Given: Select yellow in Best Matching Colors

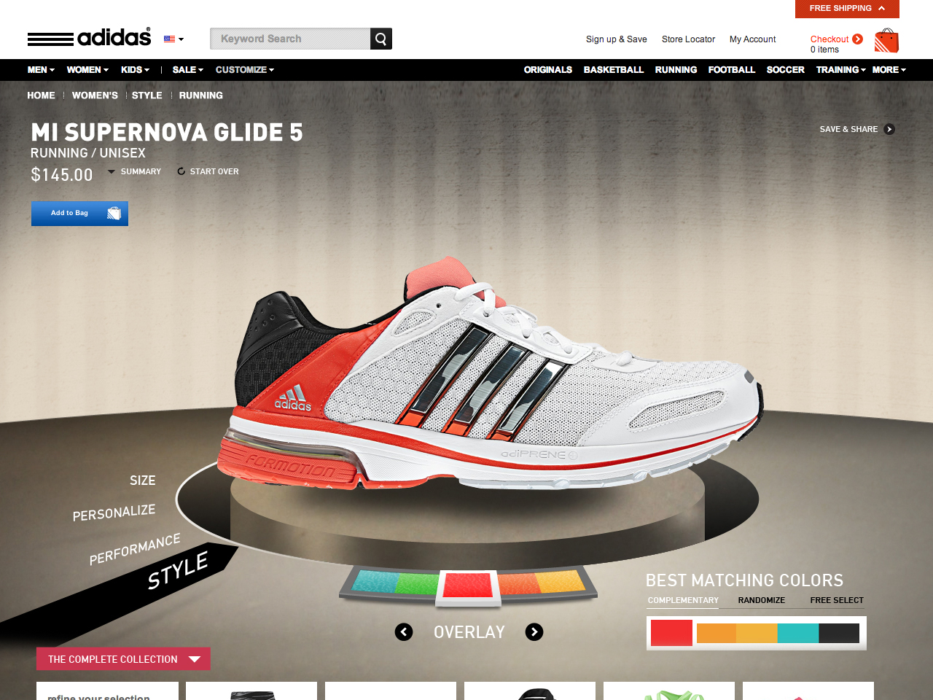Looking at the screenshot, I should [757, 633].
